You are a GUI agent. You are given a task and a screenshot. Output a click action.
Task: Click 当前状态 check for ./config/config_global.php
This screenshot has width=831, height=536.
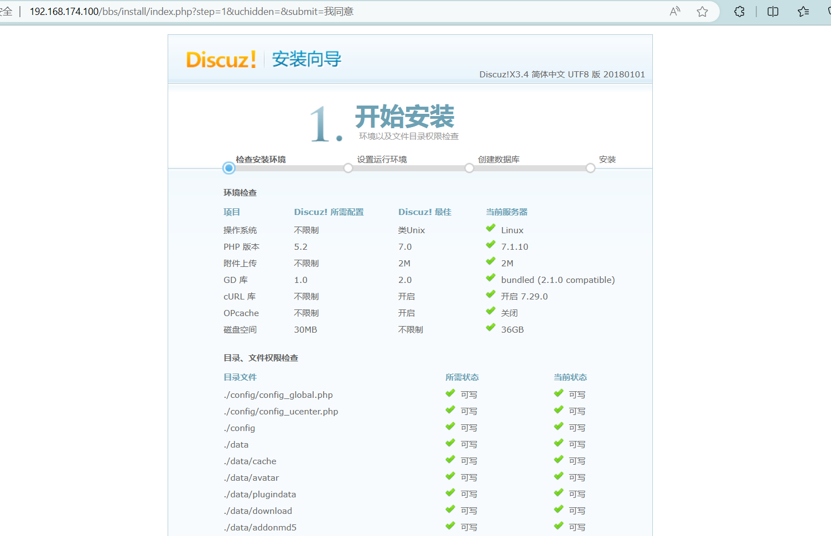pyautogui.click(x=559, y=393)
